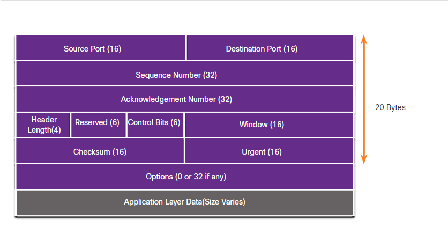Click divider between Control Bits and Window
This screenshot has height=248, width=448.
point(184,125)
